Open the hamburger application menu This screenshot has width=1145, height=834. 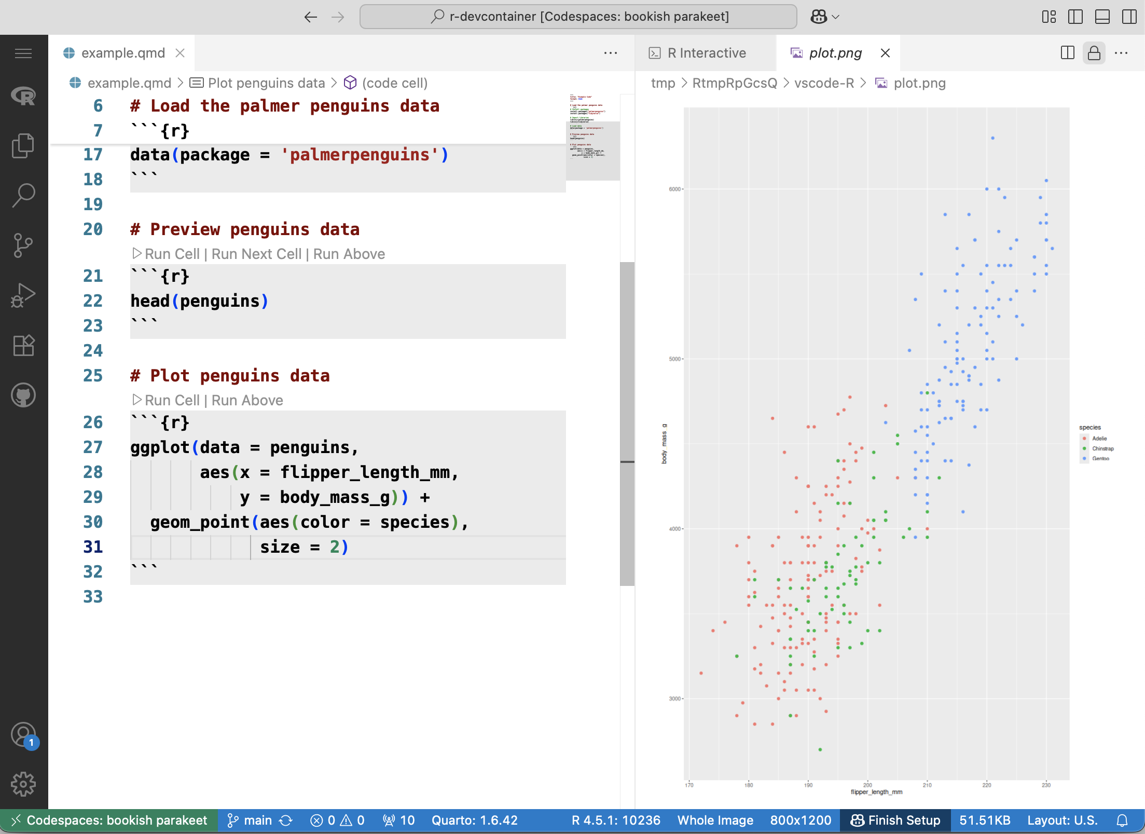click(x=23, y=53)
